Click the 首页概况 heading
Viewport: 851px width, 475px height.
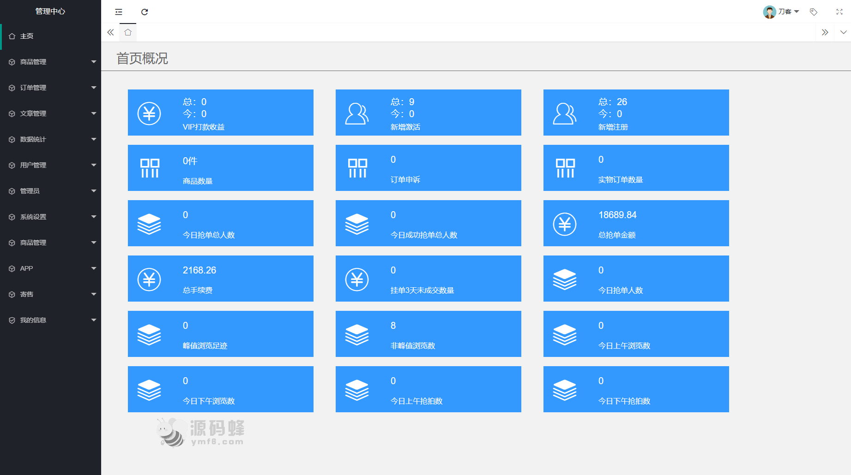[142, 59]
